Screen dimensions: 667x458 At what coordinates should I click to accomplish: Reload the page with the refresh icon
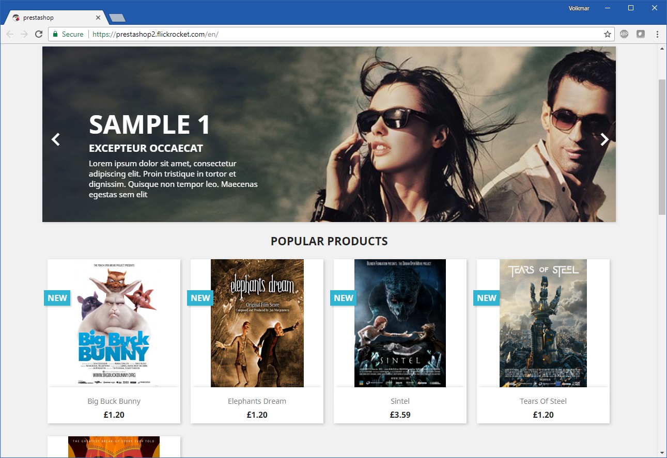pos(38,34)
